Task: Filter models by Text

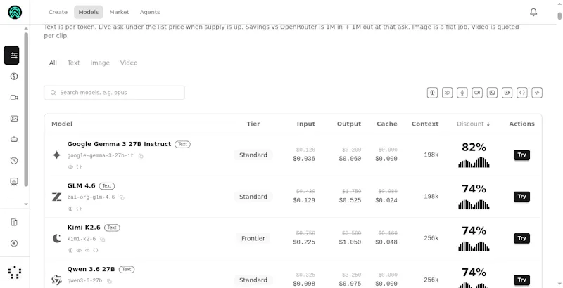Action: pos(74,63)
